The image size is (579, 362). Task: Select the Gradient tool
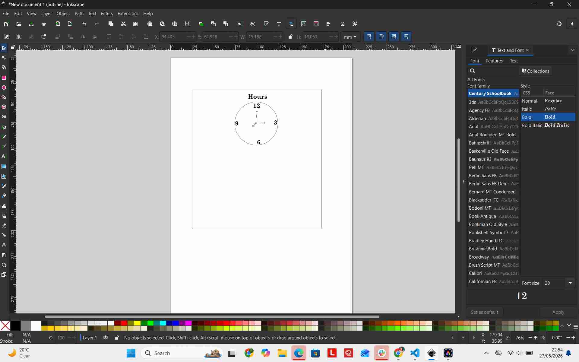click(4, 167)
